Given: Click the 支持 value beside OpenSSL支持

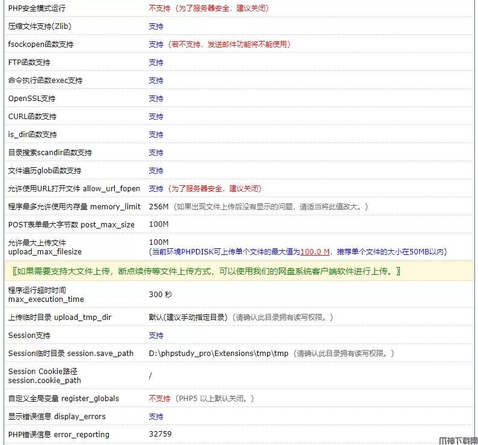Looking at the screenshot, I should tap(156, 99).
